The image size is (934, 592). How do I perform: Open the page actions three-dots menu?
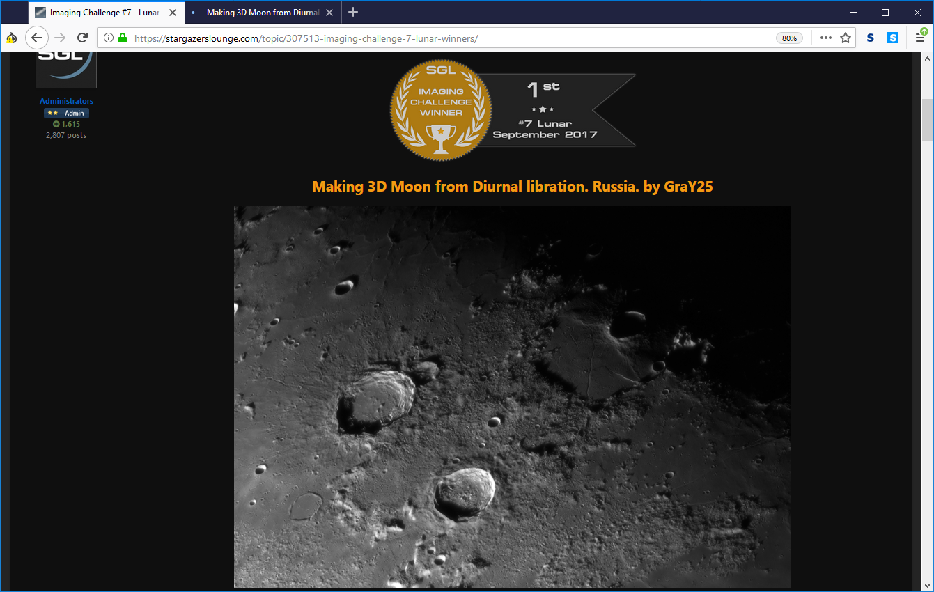click(x=826, y=38)
